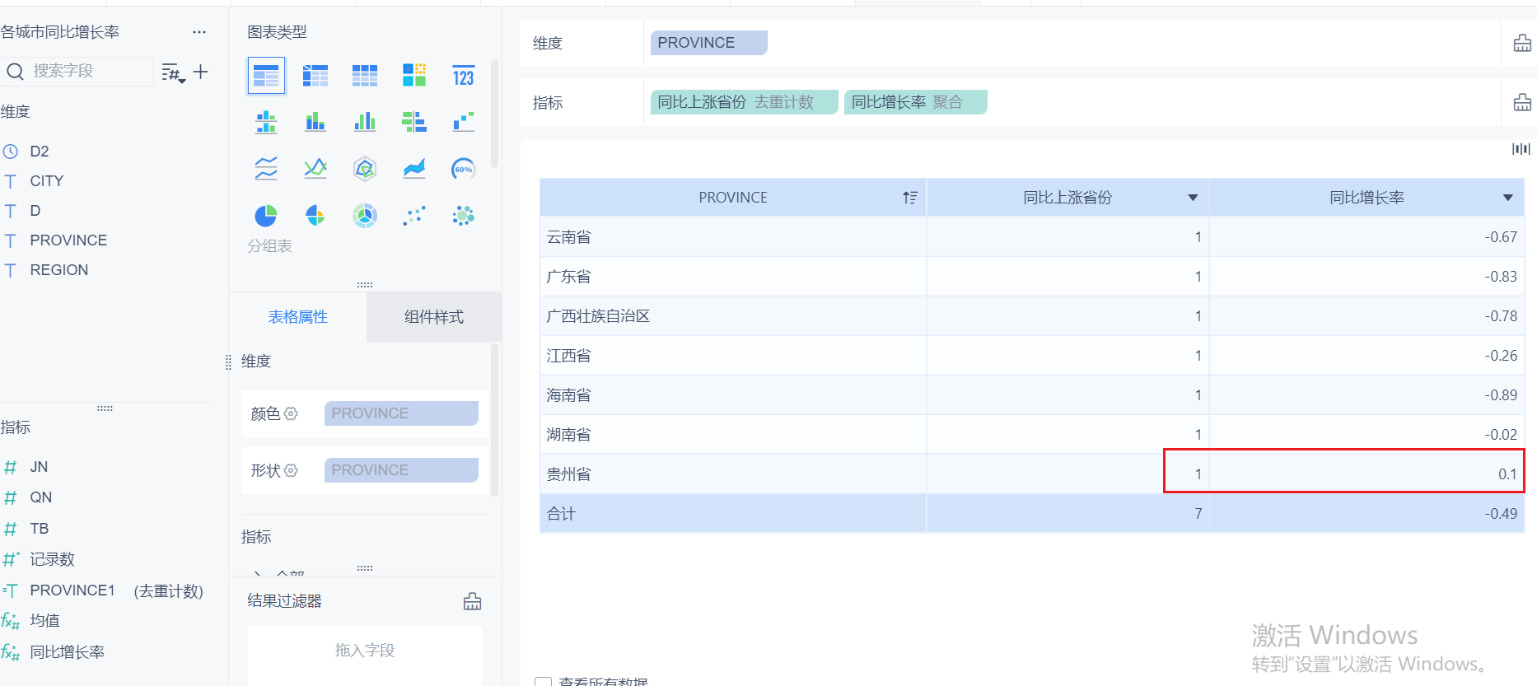Select the radar chart type
This screenshot has height=686, width=1537.
pos(365,169)
